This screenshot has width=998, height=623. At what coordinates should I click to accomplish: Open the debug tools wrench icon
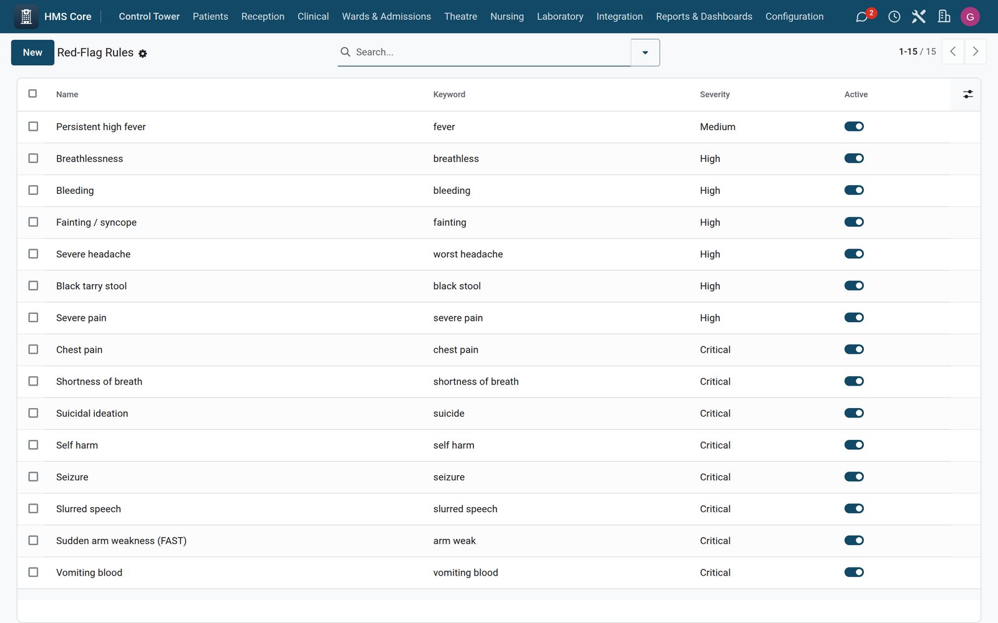point(919,17)
